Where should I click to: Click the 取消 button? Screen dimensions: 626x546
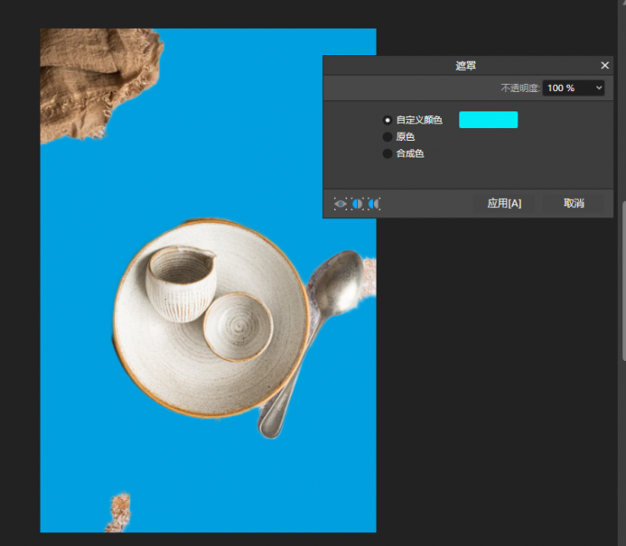pos(574,203)
